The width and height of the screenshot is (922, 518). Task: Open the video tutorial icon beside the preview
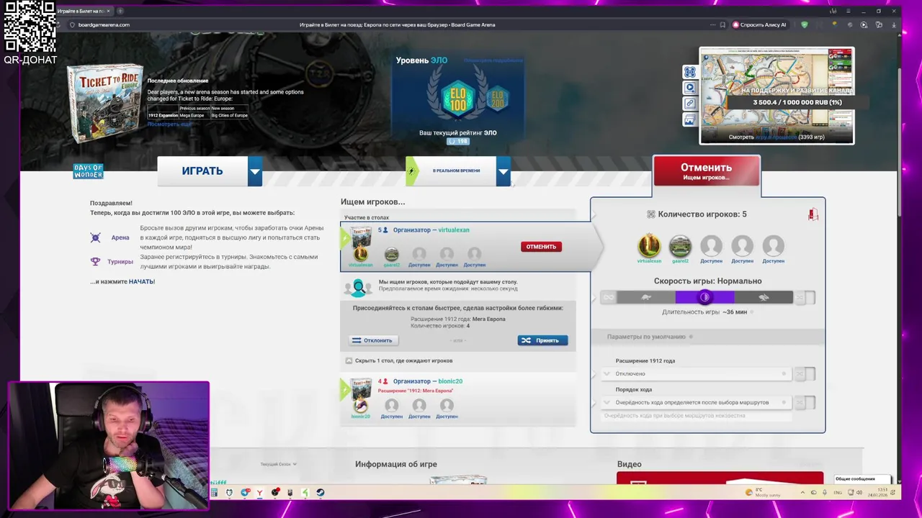690,88
